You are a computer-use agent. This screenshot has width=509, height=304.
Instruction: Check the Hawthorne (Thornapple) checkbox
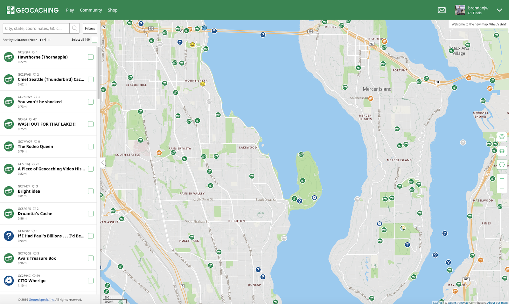click(91, 57)
